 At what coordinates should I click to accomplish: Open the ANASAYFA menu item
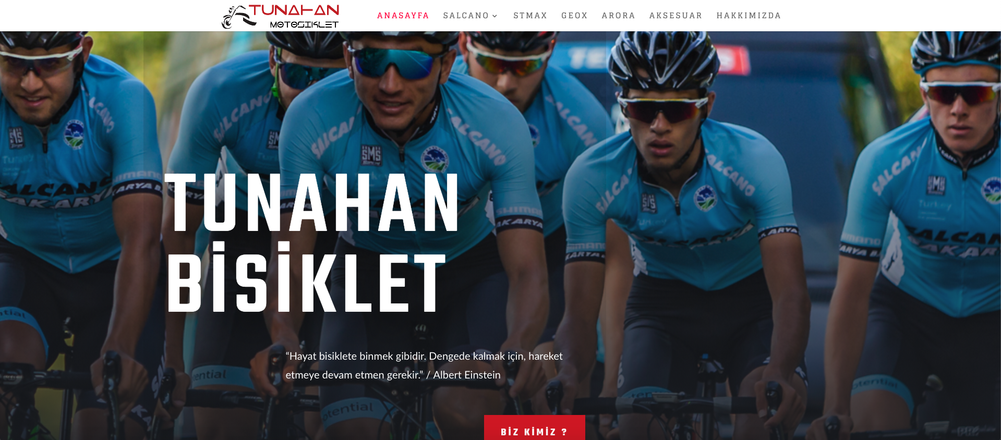coord(403,16)
